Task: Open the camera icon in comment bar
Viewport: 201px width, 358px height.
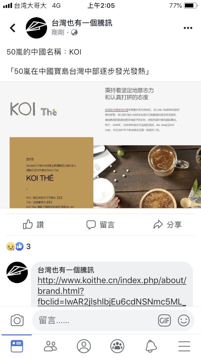Action: point(17,320)
